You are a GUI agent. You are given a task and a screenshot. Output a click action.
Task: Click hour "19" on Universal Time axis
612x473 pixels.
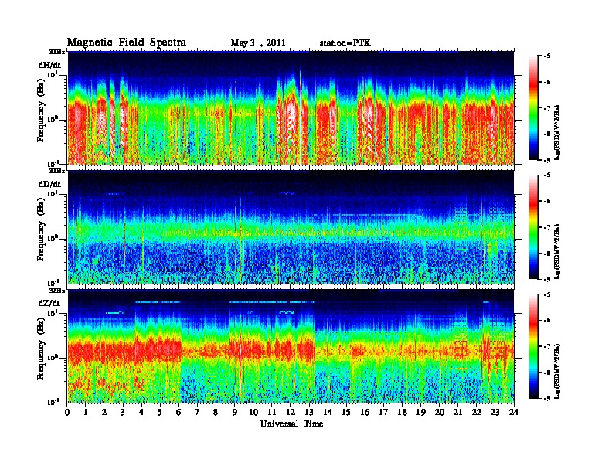click(420, 412)
